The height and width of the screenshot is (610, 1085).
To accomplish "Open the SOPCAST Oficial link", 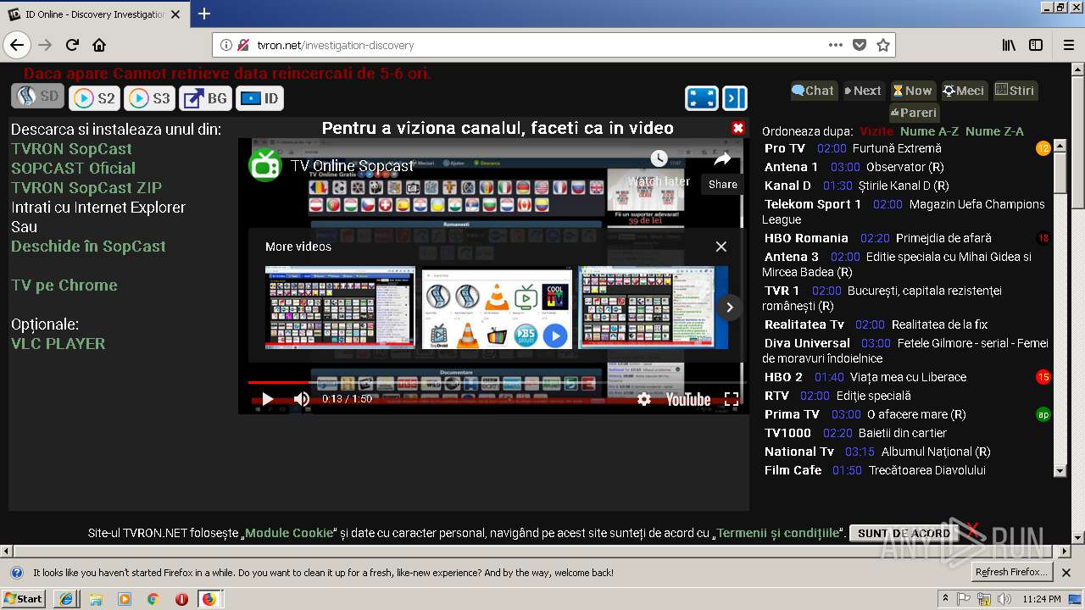I will pyautogui.click(x=73, y=168).
